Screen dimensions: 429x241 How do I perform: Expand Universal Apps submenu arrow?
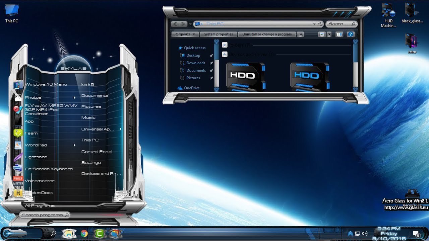tap(121, 129)
